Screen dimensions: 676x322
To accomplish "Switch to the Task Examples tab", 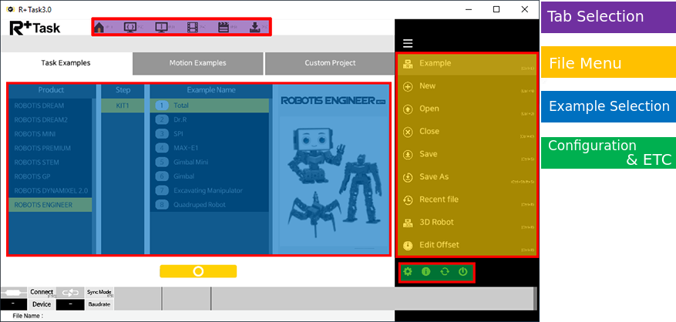I will coord(66,63).
